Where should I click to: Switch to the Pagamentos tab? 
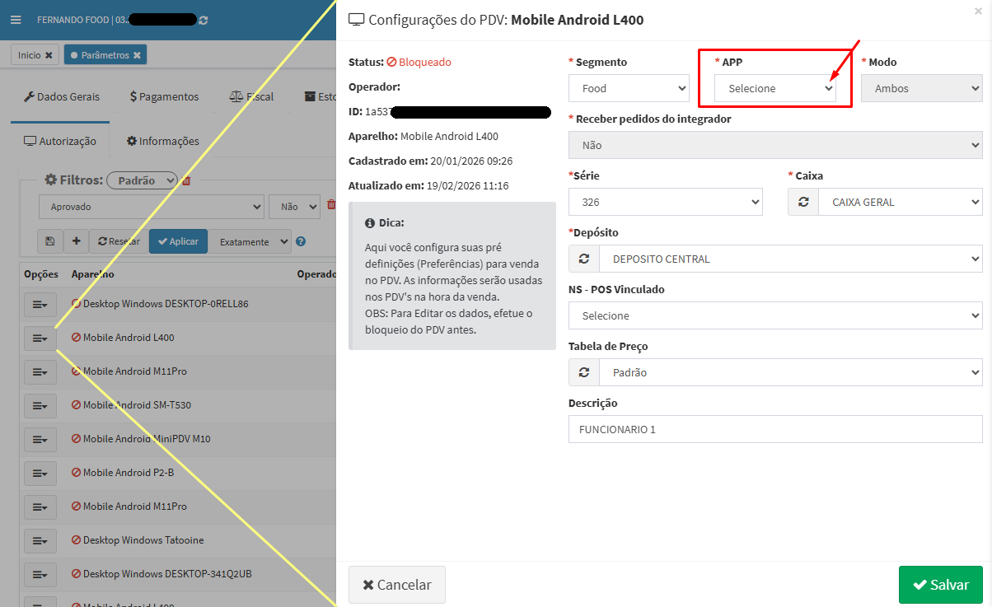click(165, 96)
